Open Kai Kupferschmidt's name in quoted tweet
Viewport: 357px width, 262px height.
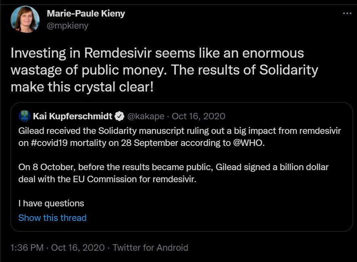tap(72, 116)
